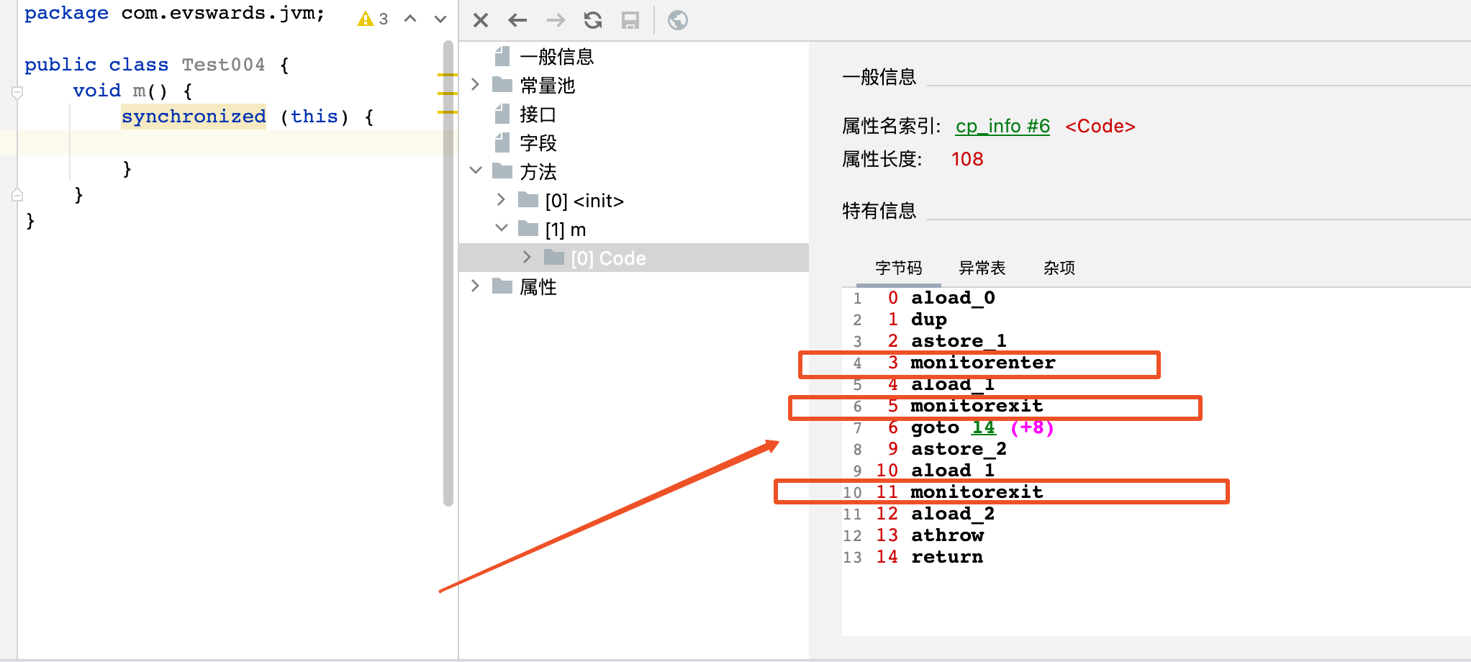
Task: Open the cp_info #6 link
Action: coord(1002,126)
